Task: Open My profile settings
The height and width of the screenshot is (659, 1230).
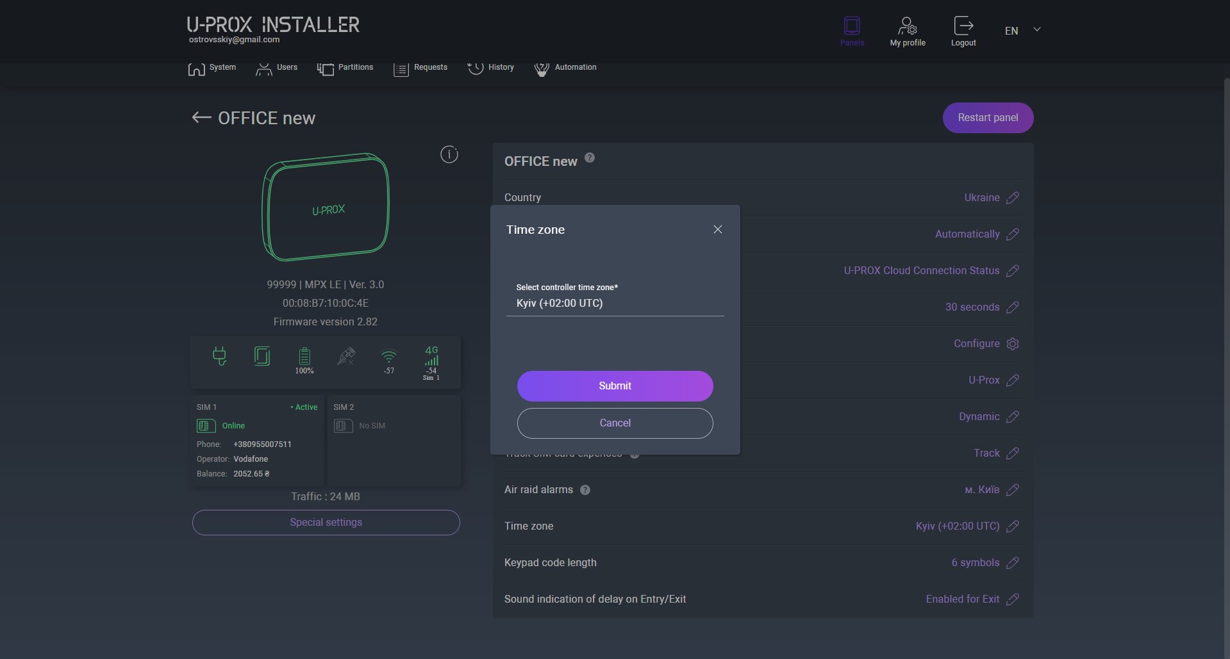Action: [x=908, y=26]
